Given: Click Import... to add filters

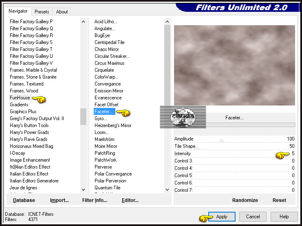Looking at the screenshot, I should (x=60, y=200).
